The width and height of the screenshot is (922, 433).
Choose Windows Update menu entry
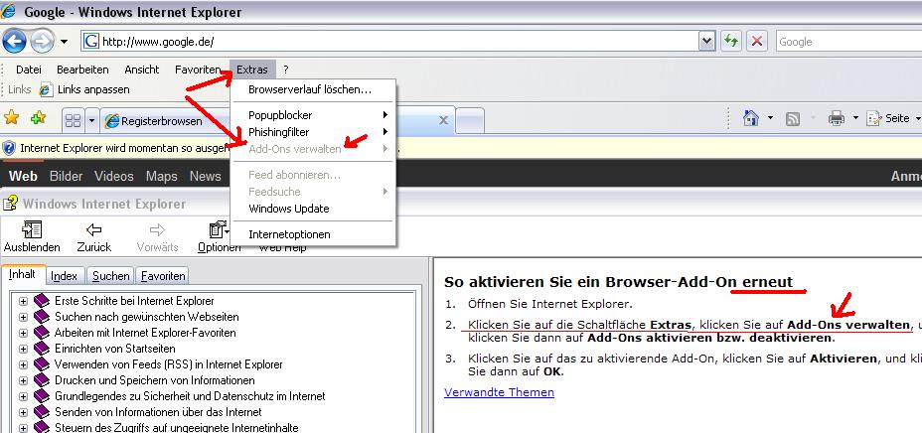(288, 209)
